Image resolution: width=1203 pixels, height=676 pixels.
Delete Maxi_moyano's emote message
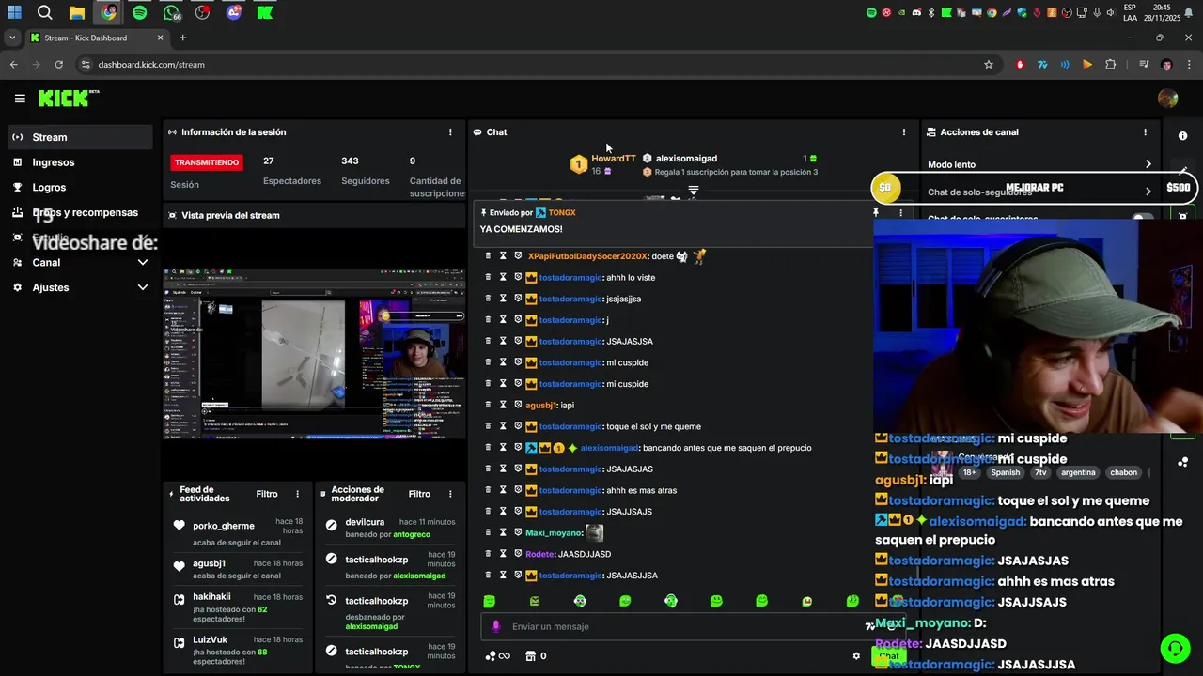click(488, 532)
